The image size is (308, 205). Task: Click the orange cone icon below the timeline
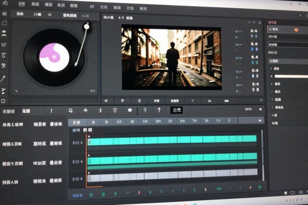tap(251, 187)
